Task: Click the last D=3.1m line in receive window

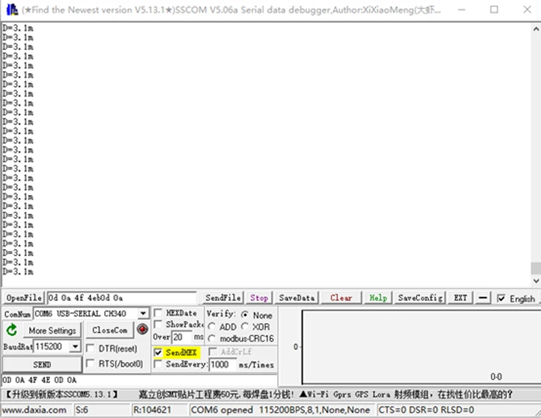Action: pyautogui.click(x=18, y=271)
